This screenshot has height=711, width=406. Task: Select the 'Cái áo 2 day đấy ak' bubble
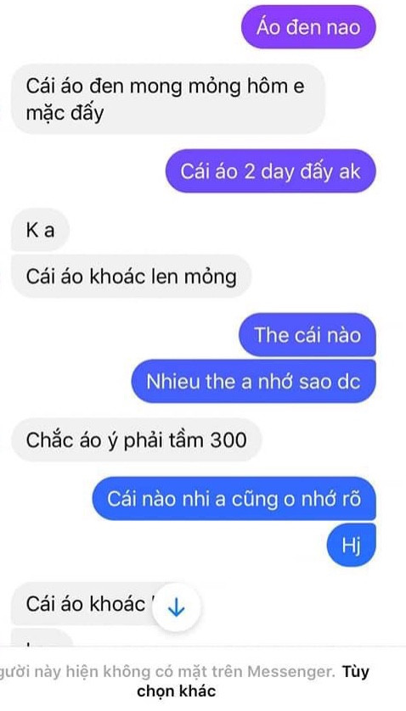click(271, 171)
